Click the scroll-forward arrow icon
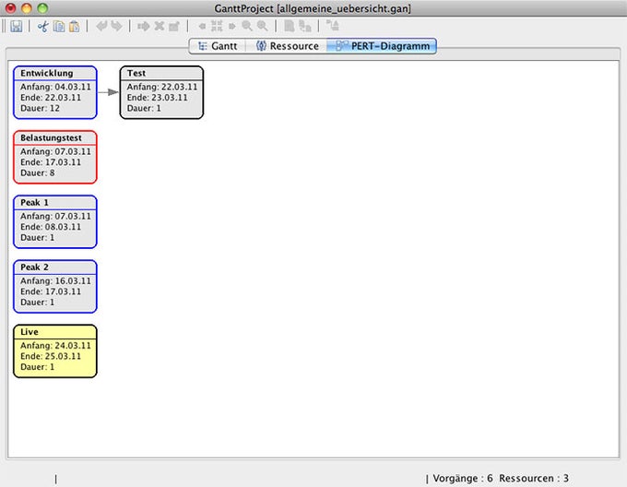 232,27
